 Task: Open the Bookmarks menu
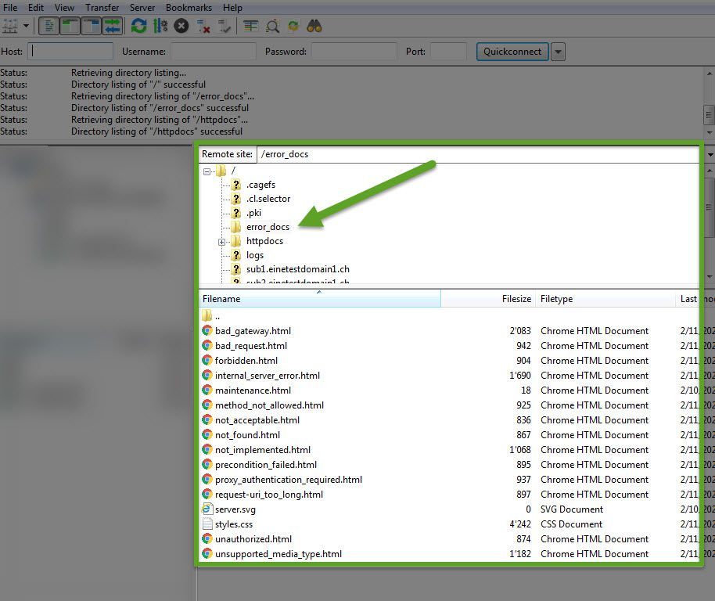(x=189, y=8)
